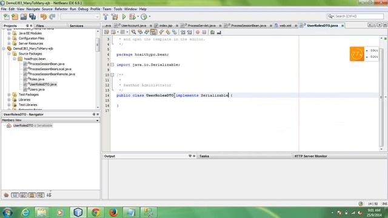Screen dimensions: 388x218
Task: Click the Comment editor toolbar icon
Action: point(212,32)
